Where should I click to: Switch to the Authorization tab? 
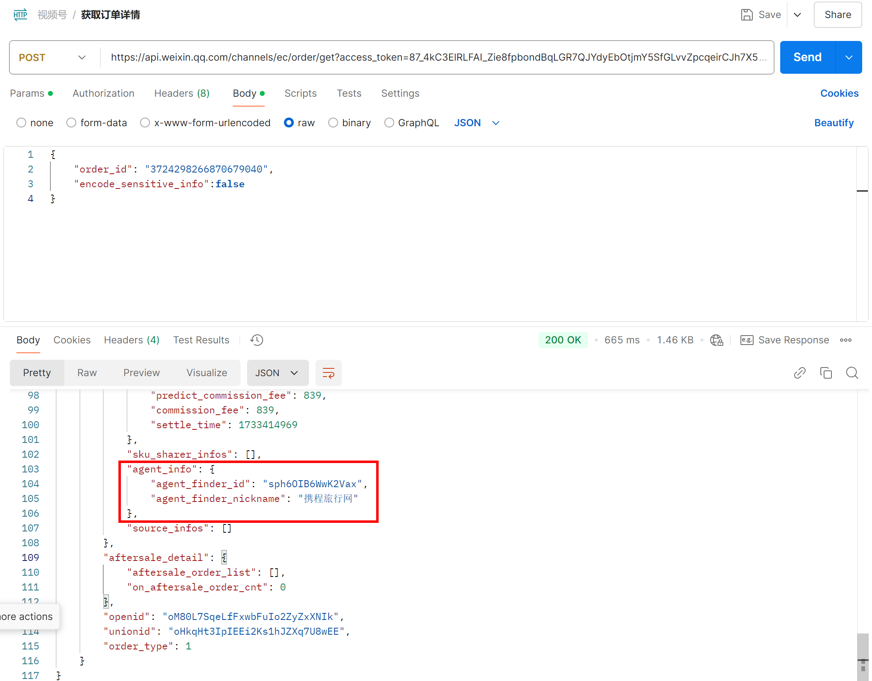coord(103,93)
